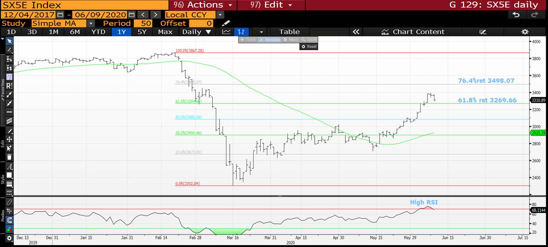Switch to bar chart type

(x=241, y=32)
